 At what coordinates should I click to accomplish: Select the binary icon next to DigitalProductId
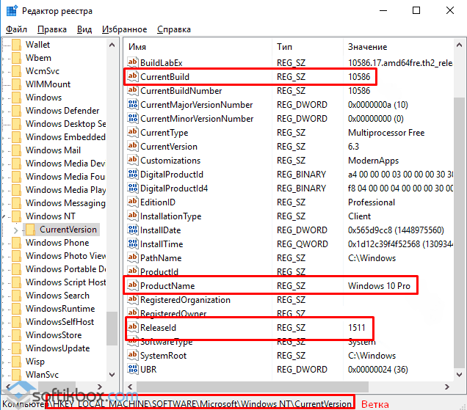click(133, 175)
